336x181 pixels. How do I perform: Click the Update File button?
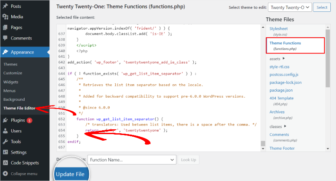click(70, 174)
